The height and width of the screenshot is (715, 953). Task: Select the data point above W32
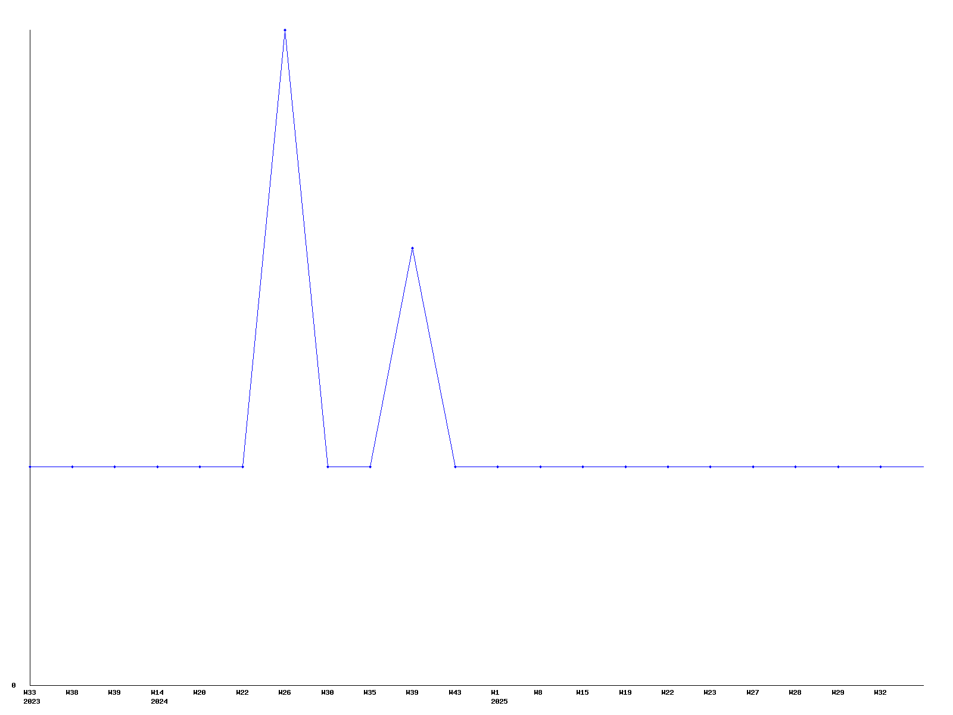pos(880,467)
